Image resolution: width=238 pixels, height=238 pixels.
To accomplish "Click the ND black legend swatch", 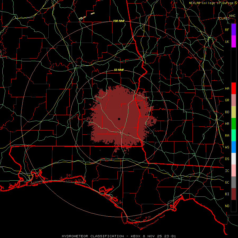I will (x=234, y=206).
